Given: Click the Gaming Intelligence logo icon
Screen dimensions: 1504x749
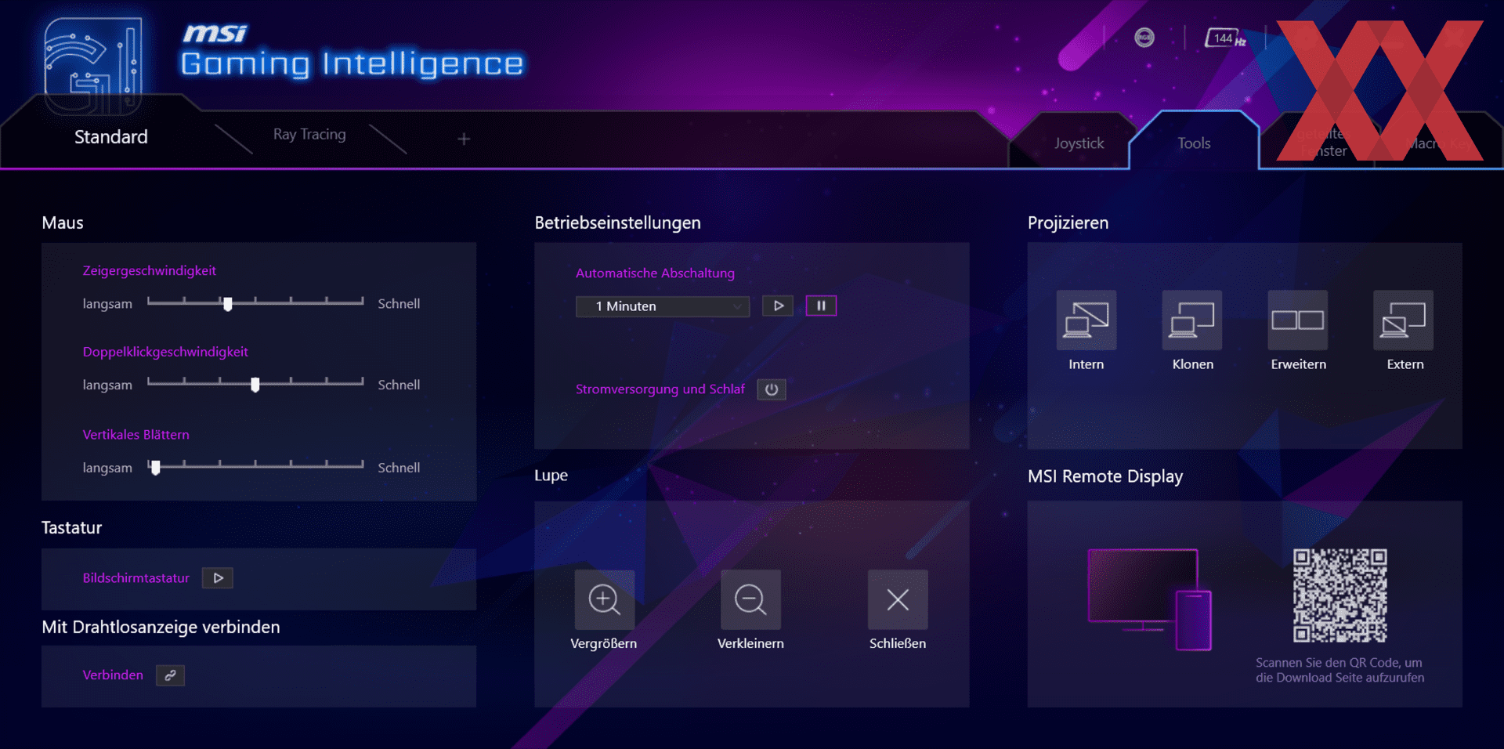Looking at the screenshot, I should point(93,67).
